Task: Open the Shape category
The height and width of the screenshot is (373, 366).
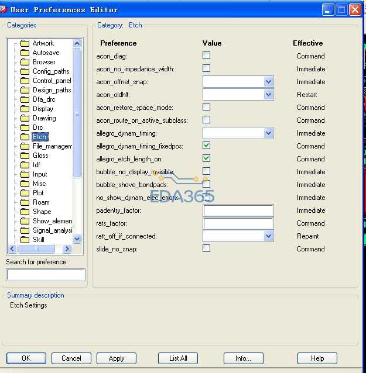Action: (42, 212)
